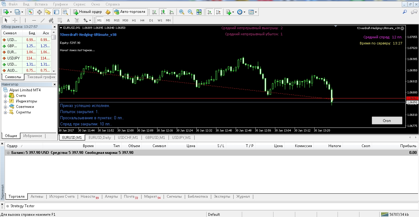
Task: Switch to line chart icon
Action: point(172,12)
